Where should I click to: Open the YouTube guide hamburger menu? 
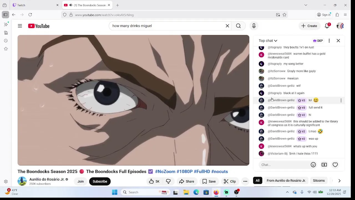click(x=20, y=26)
